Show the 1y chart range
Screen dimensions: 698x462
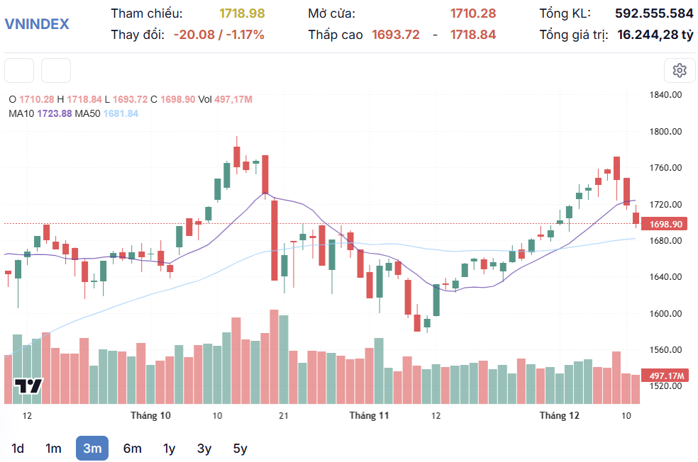[169, 448]
